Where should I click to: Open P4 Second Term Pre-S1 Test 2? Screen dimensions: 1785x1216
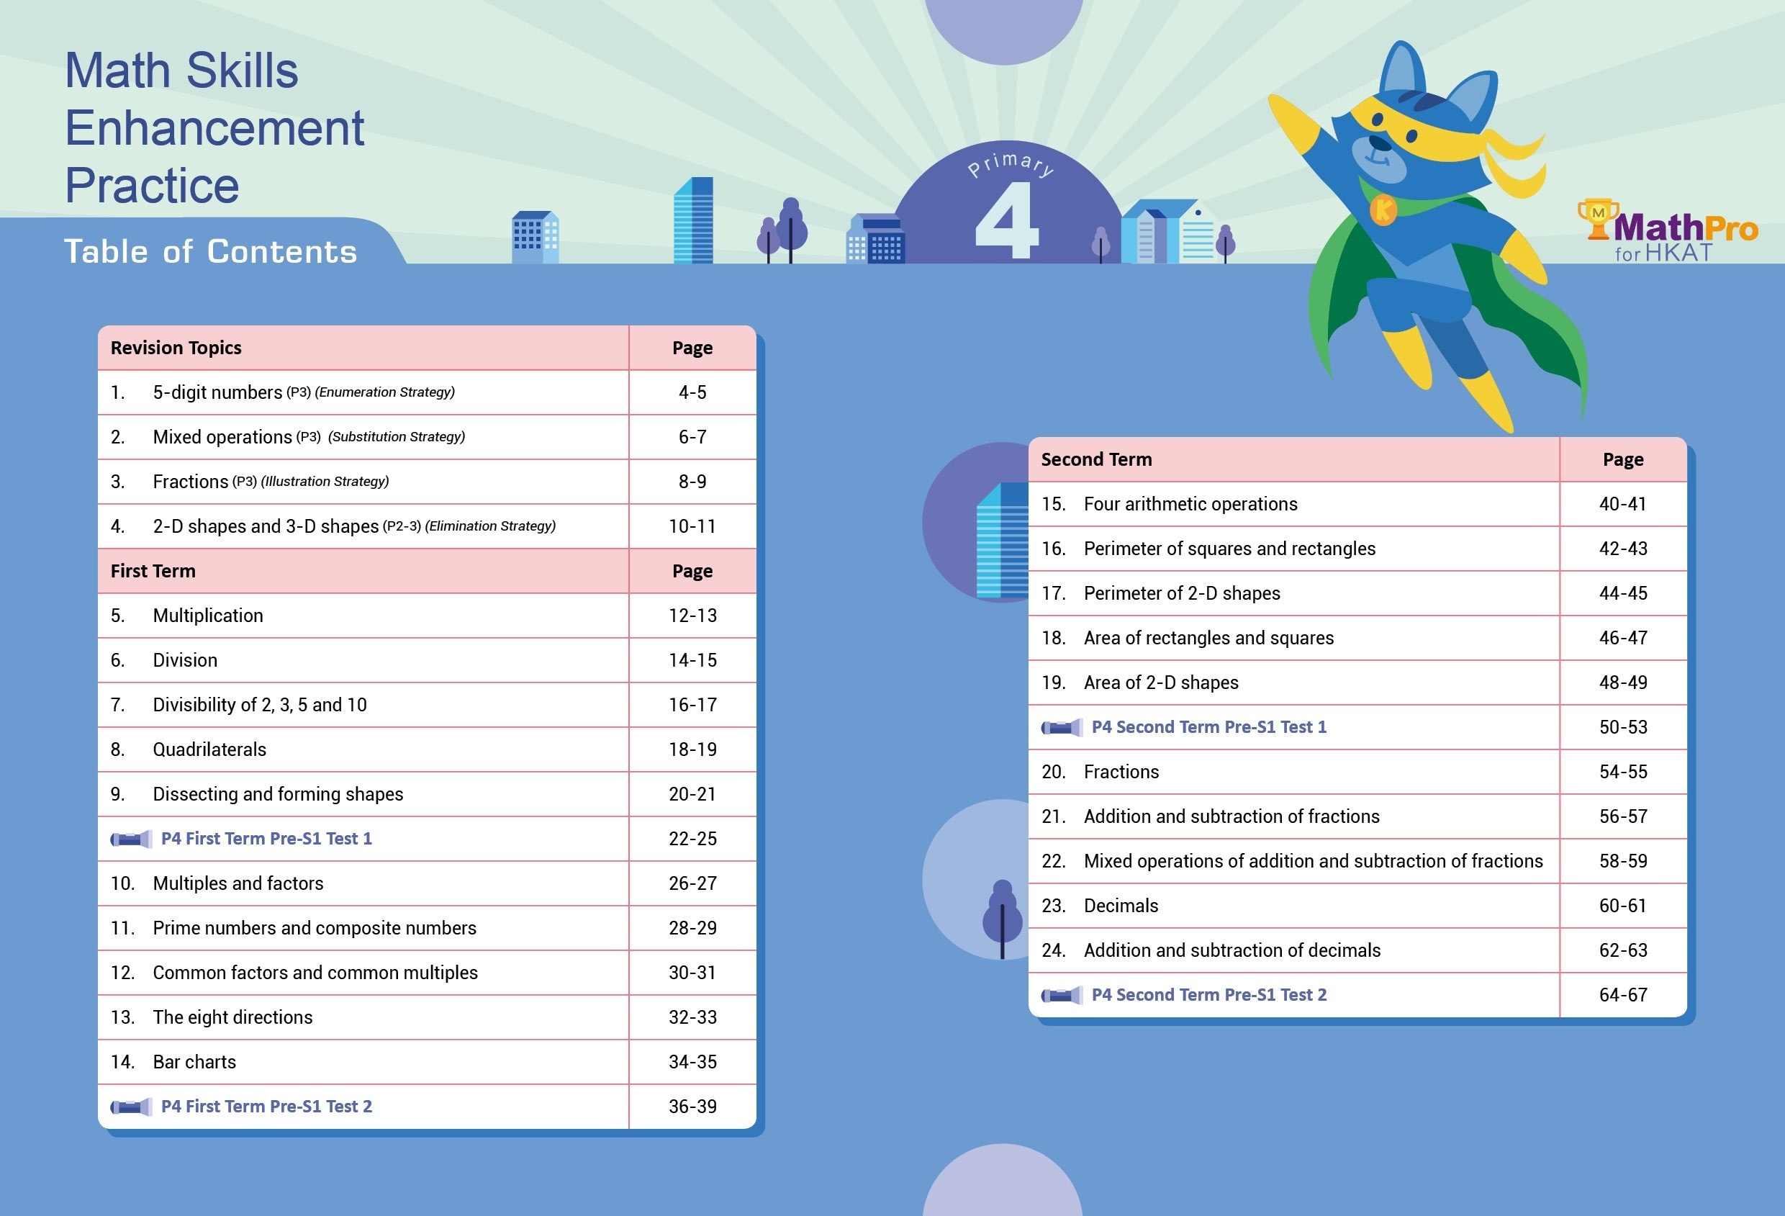[1209, 996]
